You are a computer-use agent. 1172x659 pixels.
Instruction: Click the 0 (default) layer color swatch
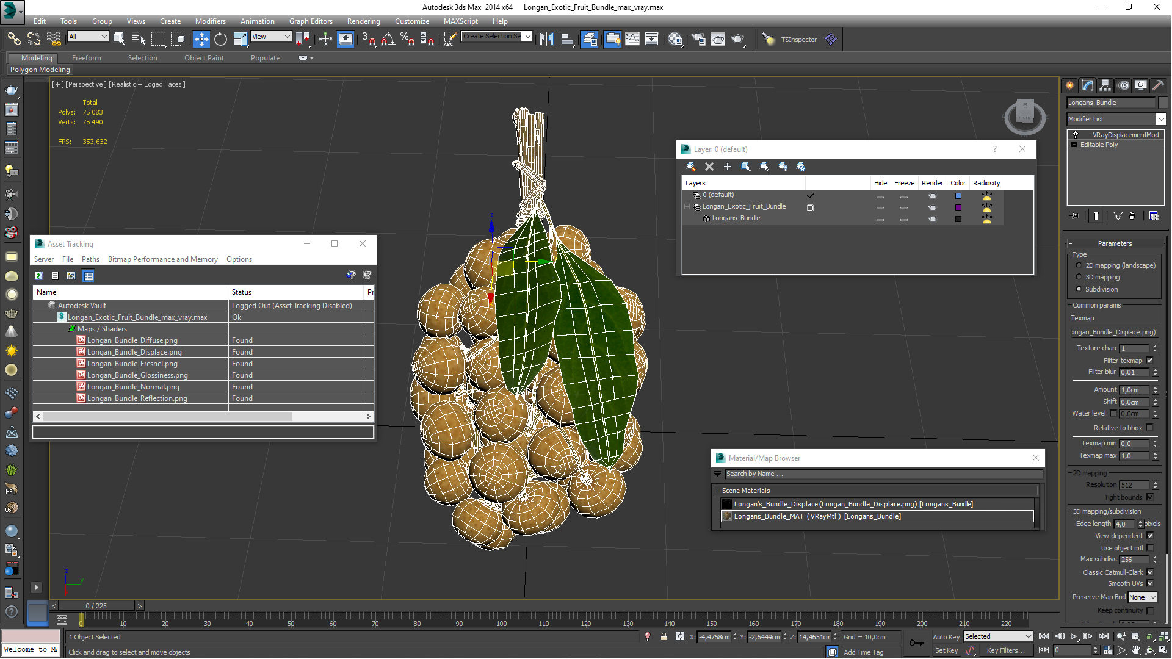click(x=958, y=196)
